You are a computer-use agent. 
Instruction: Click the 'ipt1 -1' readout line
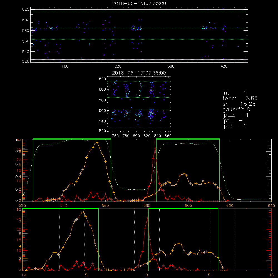point(234,121)
